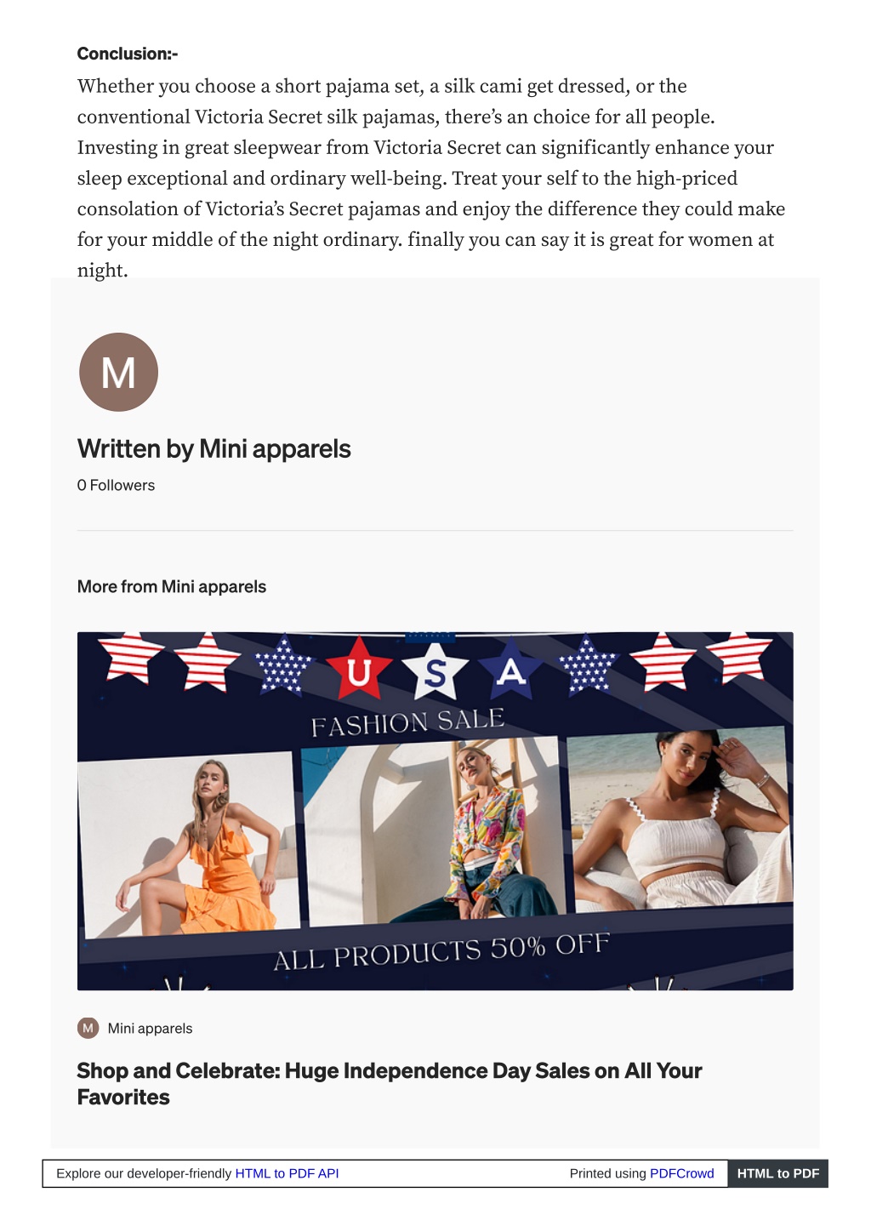Click the white star with letter S
Viewport: 871px width, 1232px height.
435,671
